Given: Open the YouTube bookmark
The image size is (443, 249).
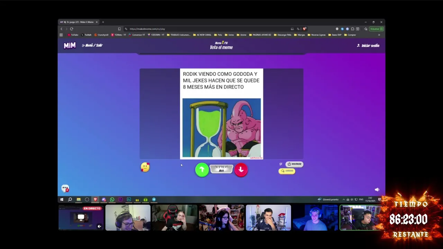Looking at the screenshot, I should pyautogui.click(x=73, y=35).
